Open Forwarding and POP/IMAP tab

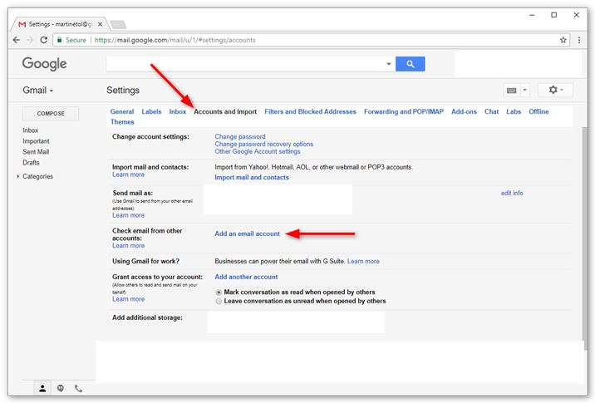pyautogui.click(x=403, y=111)
